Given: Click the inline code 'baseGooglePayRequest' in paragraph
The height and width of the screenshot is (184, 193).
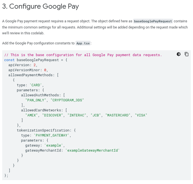Looking at the screenshot, I should [x=153, y=21].
